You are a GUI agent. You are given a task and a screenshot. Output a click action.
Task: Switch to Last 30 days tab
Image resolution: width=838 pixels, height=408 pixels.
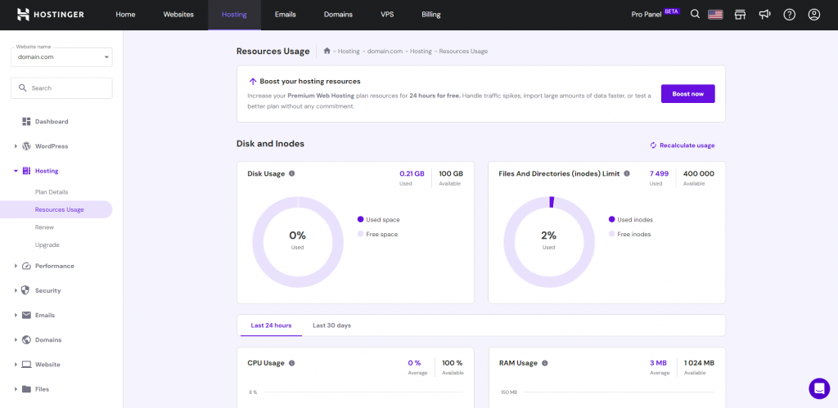point(332,325)
